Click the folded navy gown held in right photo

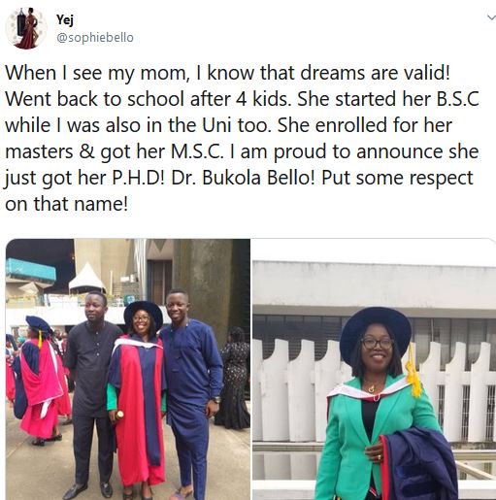point(420,465)
